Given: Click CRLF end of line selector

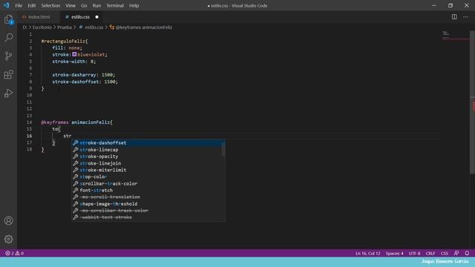Looking at the screenshot, I should click(x=430, y=253).
